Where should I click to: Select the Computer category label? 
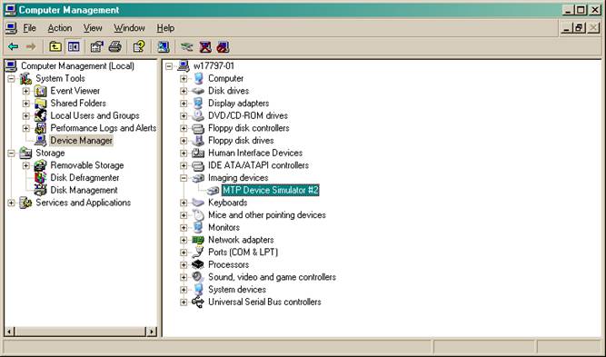[x=225, y=78]
